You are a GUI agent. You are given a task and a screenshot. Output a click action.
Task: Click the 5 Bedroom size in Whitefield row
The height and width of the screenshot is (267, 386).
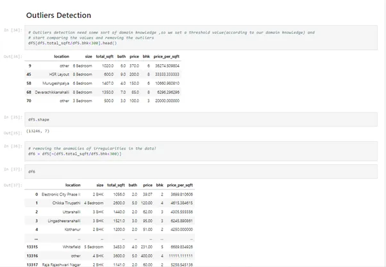tap(94, 247)
